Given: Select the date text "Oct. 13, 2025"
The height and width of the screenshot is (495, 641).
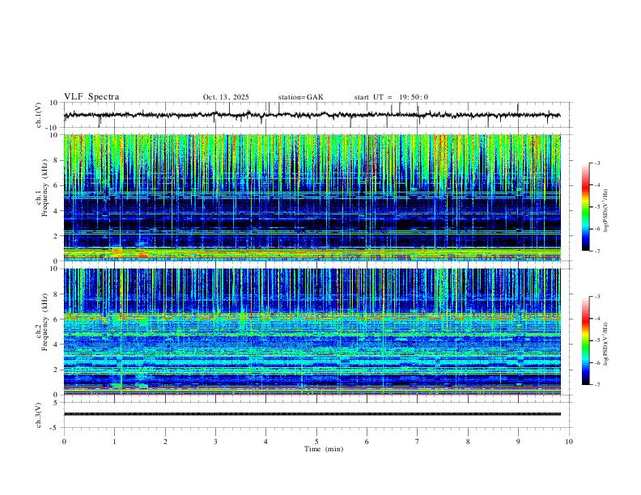Looking at the screenshot, I should 226,97.
